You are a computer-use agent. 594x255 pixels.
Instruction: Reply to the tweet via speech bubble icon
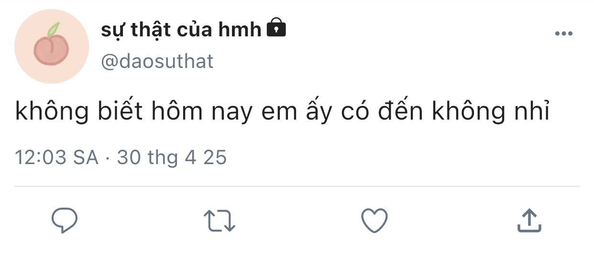tap(65, 221)
